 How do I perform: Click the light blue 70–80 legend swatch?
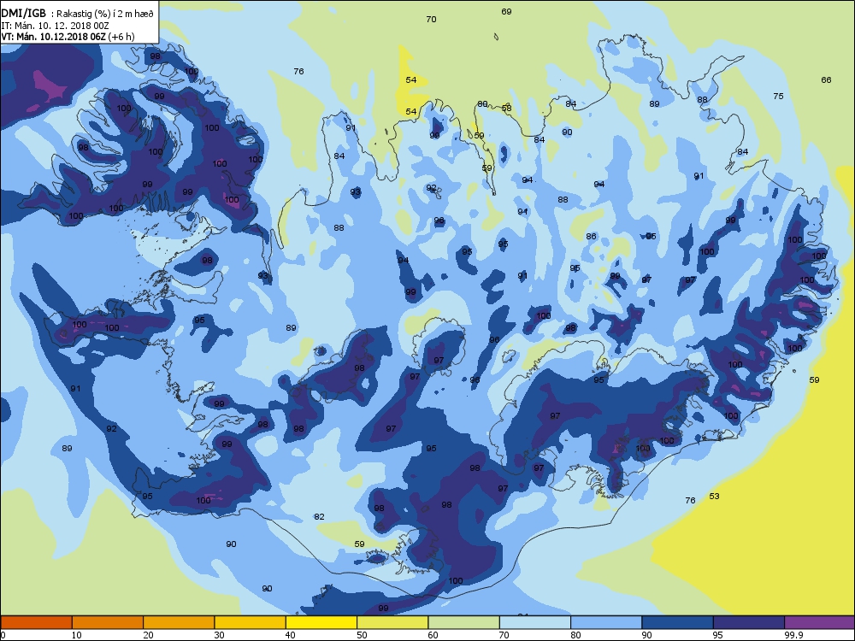[x=535, y=622]
